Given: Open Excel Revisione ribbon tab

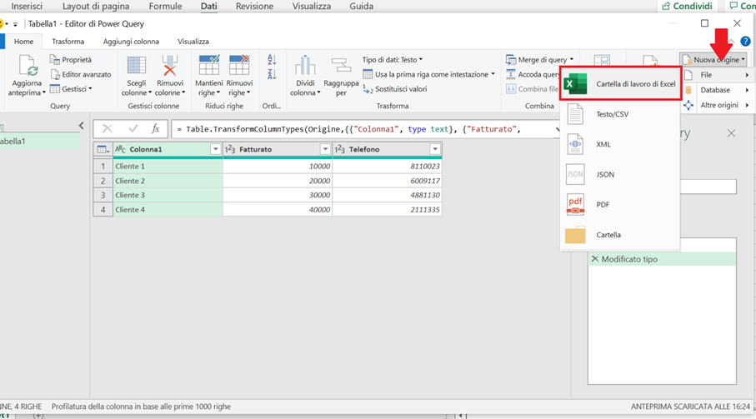Looking at the screenshot, I should click(254, 7).
